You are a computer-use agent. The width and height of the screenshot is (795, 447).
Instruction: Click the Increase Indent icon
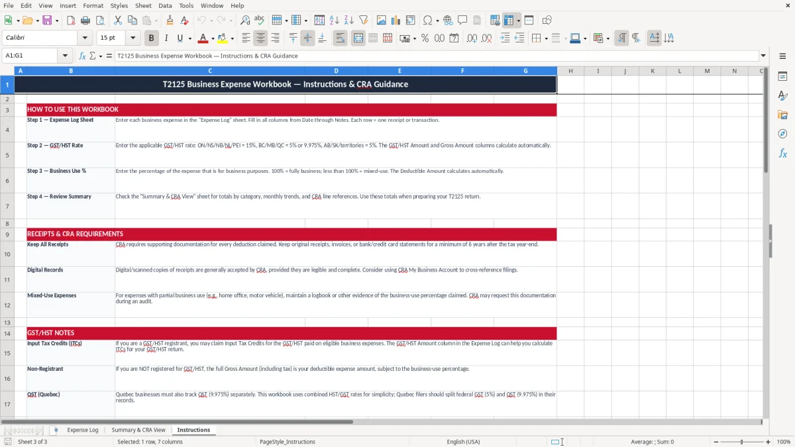coord(505,38)
